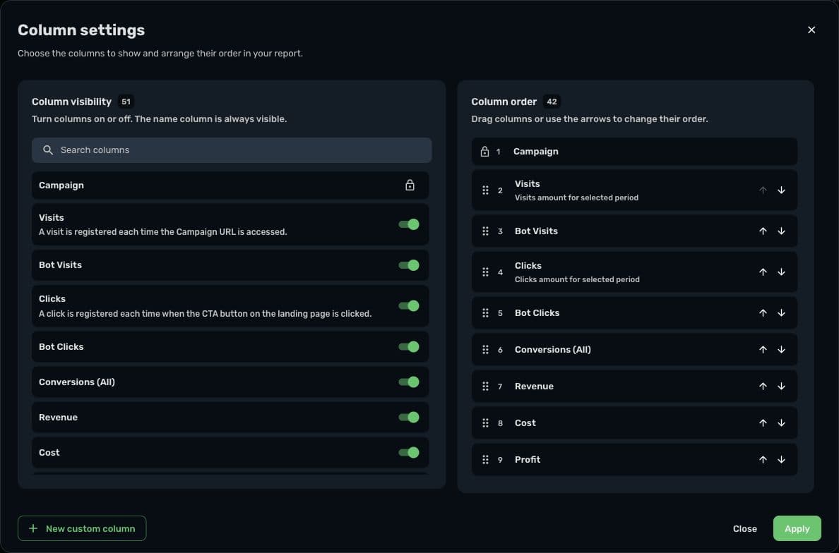This screenshot has height=553, width=839.
Task: Click 'Visits amount for selected period' text
Action: 576,197
